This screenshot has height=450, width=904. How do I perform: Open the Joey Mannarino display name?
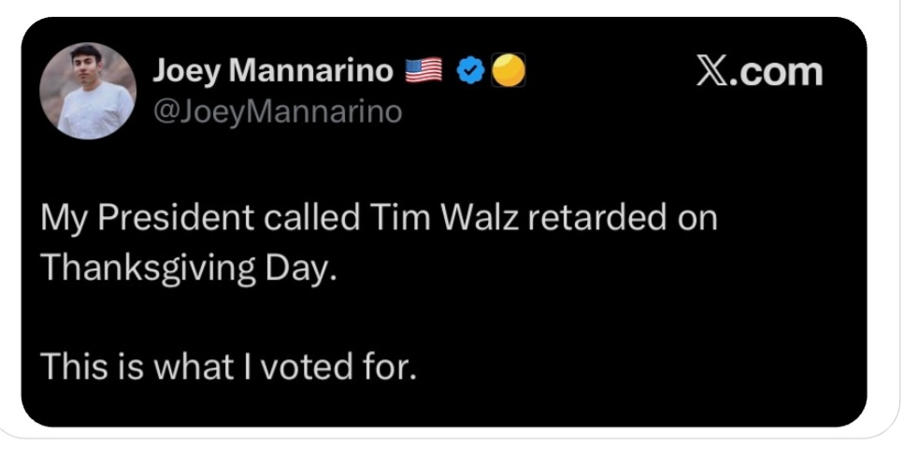pos(273,70)
